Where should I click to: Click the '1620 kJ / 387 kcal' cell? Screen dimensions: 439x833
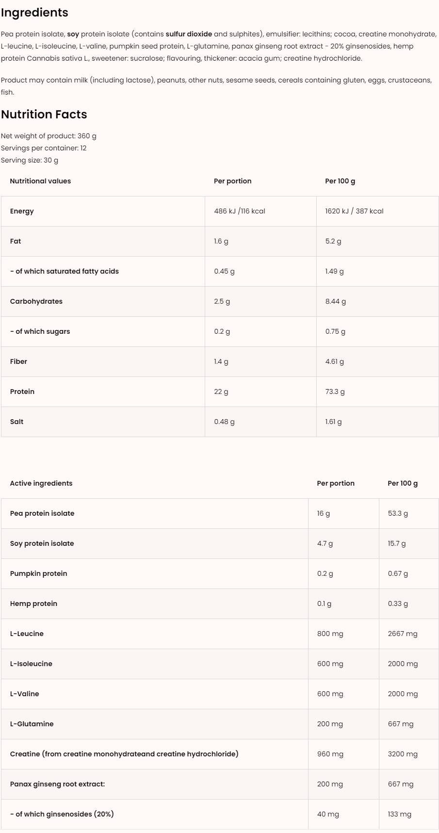point(354,211)
